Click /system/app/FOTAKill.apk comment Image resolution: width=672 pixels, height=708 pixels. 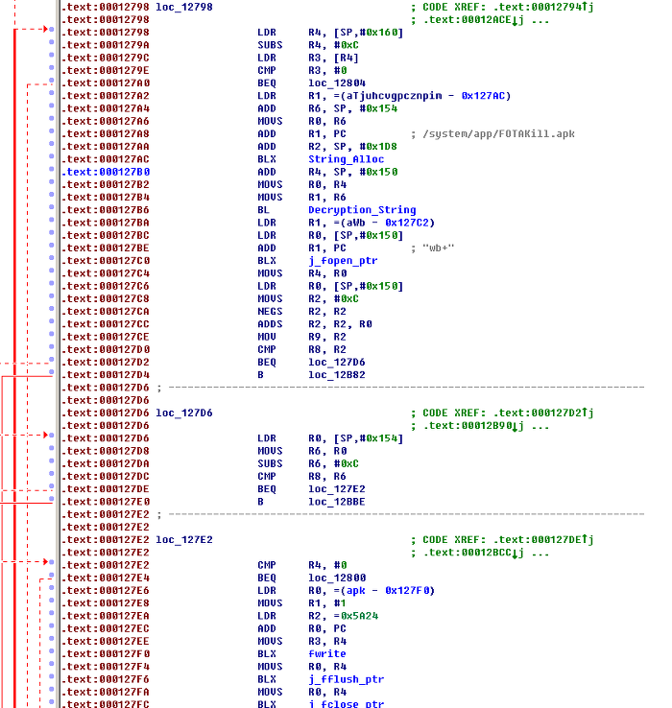click(x=498, y=134)
